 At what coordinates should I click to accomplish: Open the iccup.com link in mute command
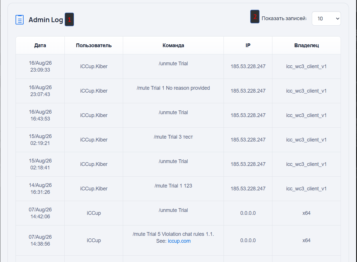point(179,241)
